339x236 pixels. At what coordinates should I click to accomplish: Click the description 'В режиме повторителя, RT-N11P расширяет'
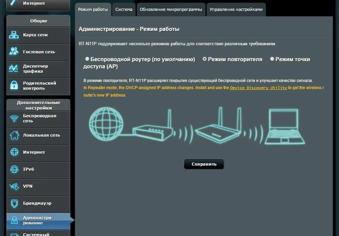coord(198,80)
